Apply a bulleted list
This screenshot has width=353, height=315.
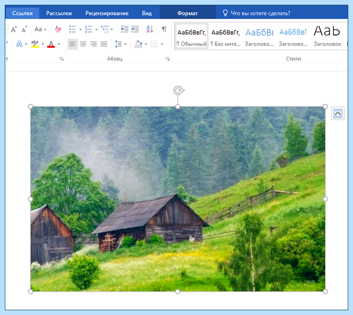(72, 29)
